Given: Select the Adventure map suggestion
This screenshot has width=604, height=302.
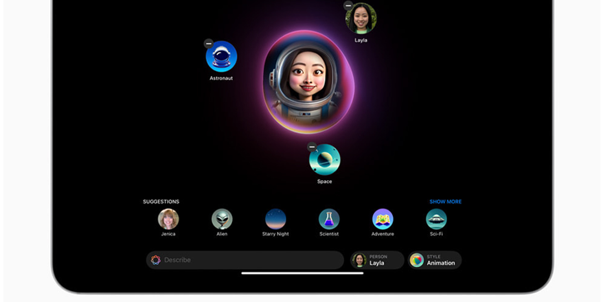Looking at the screenshot, I should coord(383,219).
